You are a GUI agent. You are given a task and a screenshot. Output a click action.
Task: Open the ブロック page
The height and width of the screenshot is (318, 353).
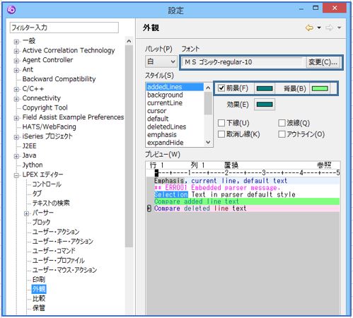click(41, 222)
